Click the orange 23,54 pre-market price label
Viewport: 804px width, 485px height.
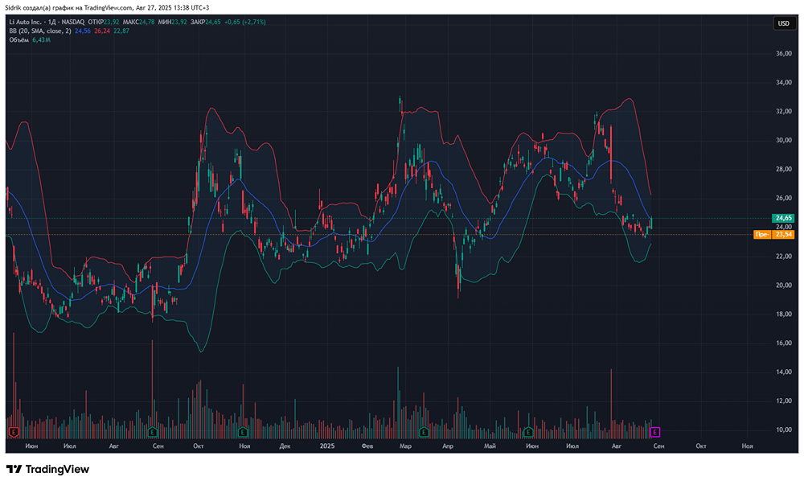coord(783,235)
